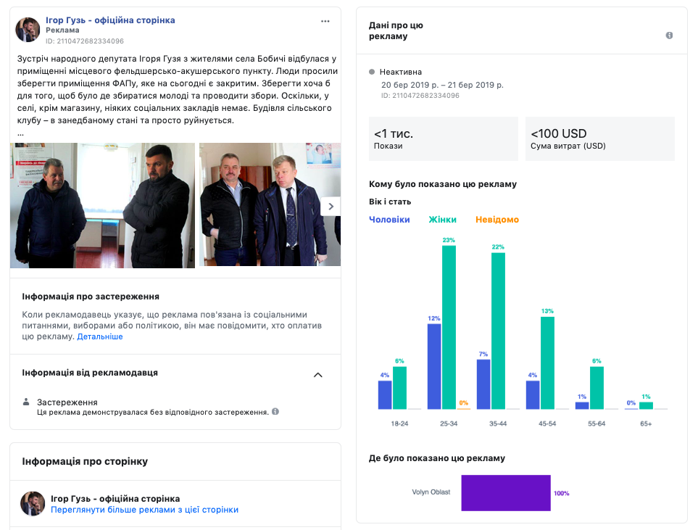Open the Детальніше link

coord(100,336)
